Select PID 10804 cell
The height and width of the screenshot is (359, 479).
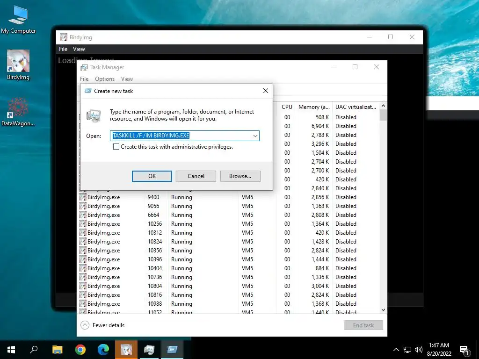(x=155, y=286)
